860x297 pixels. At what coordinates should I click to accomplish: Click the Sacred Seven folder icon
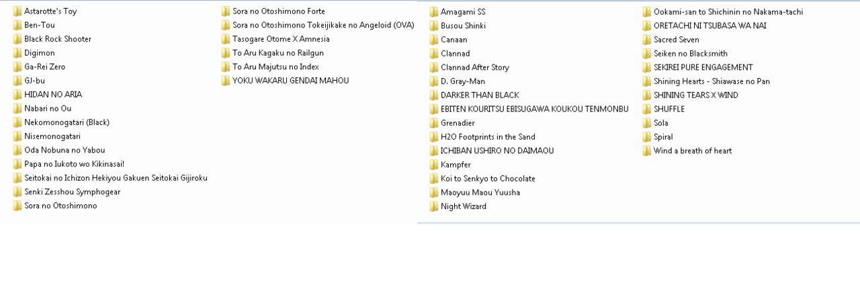[x=647, y=40]
